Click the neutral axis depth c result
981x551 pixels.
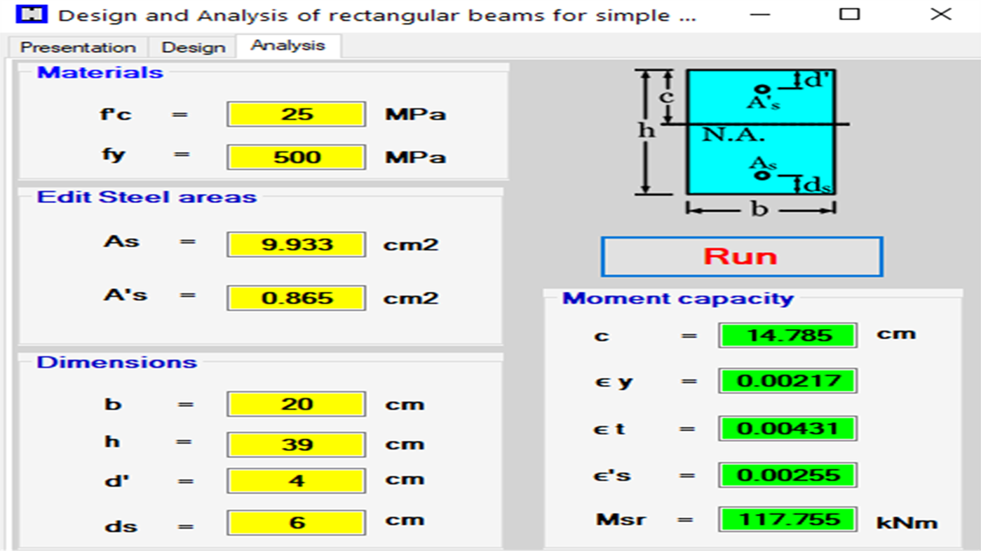[x=786, y=334]
